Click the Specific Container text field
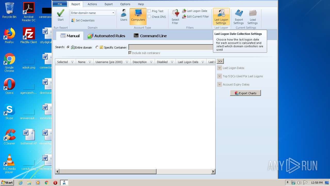 171,47
